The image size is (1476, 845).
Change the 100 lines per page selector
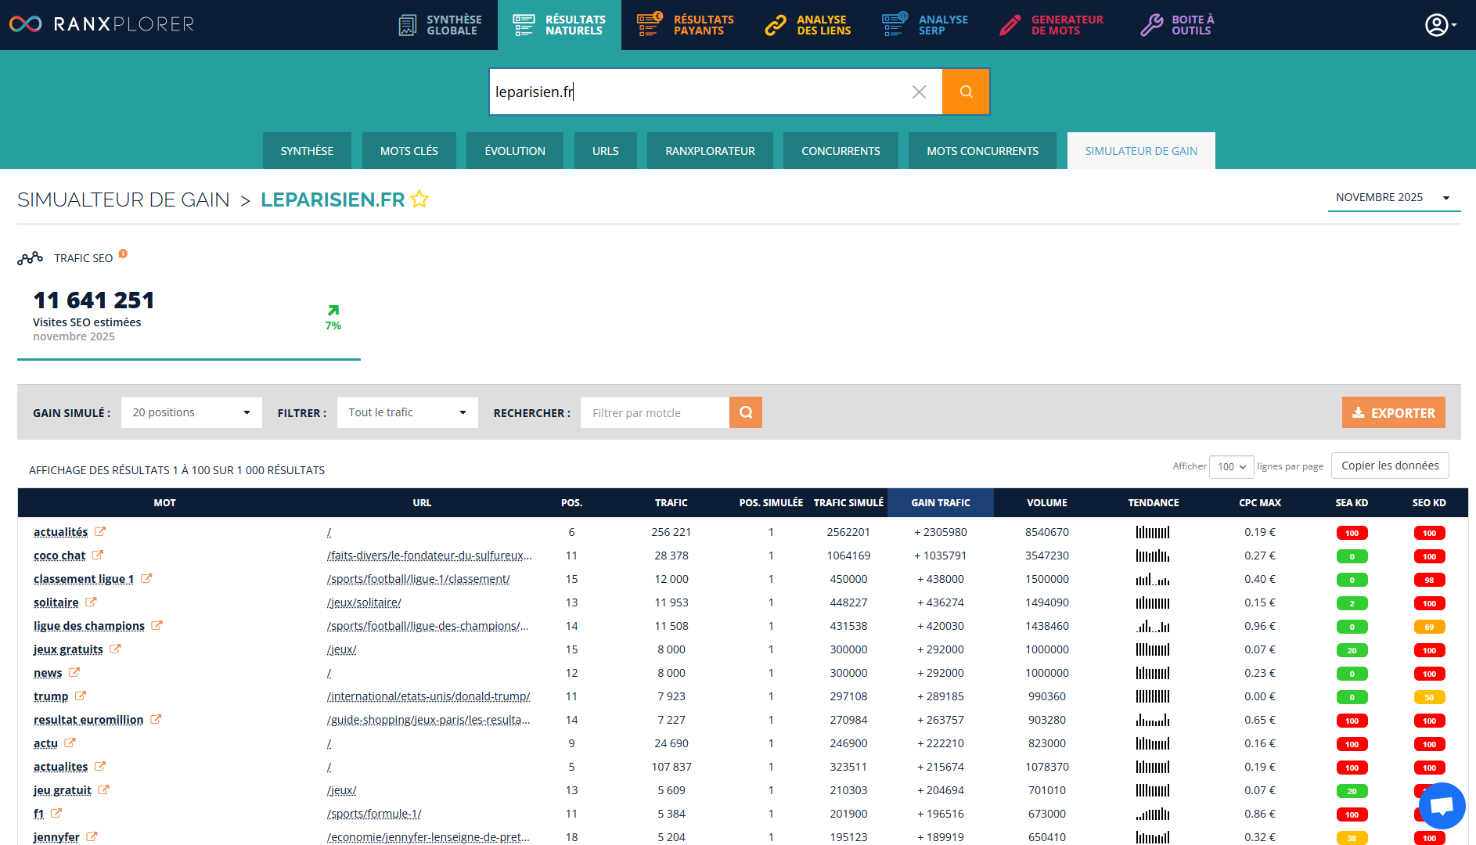point(1231,466)
